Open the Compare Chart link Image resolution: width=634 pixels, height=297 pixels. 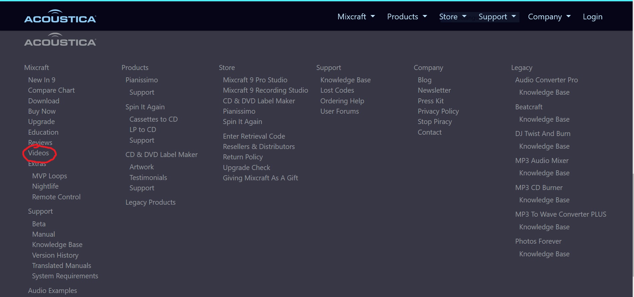(51, 90)
